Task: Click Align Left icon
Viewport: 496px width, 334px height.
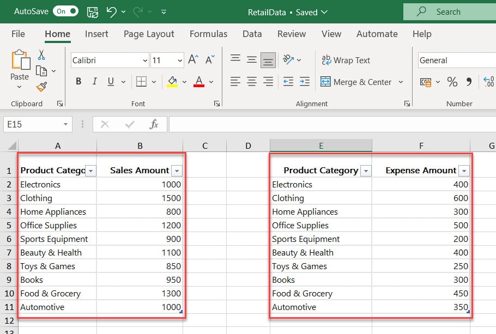Action: click(235, 82)
